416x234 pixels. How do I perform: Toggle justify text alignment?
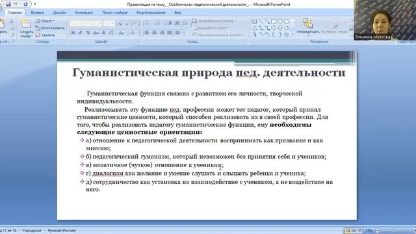[x=170, y=33]
